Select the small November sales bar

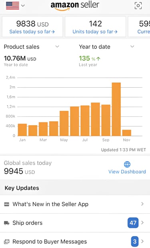[127, 133]
